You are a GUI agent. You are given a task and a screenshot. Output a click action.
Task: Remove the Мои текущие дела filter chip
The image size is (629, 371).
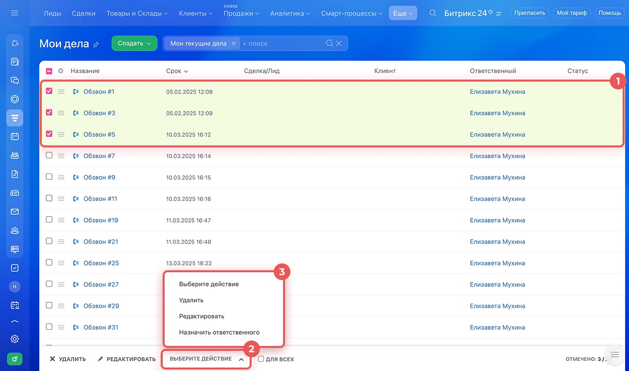(234, 43)
